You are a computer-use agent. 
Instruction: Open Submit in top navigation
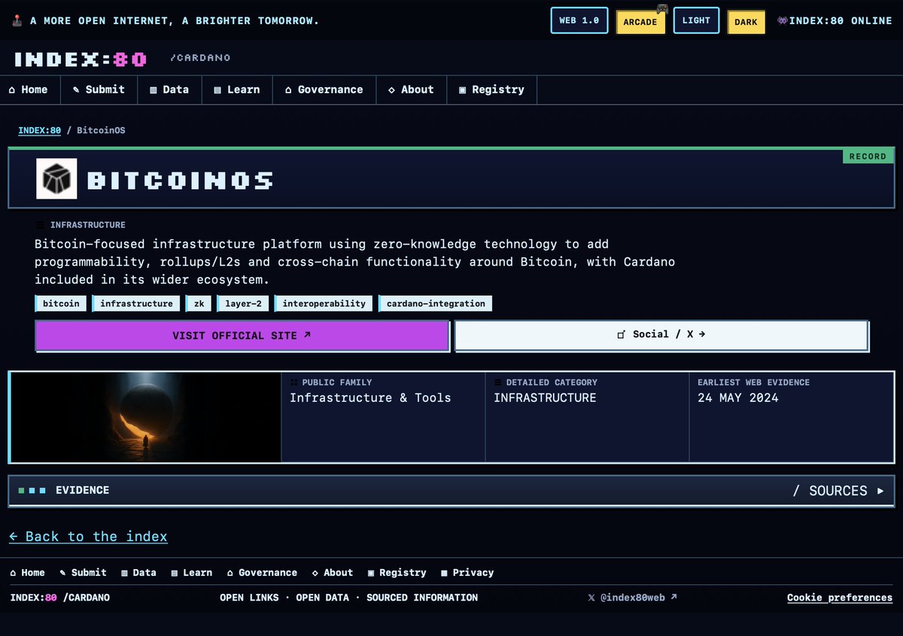click(99, 90)
